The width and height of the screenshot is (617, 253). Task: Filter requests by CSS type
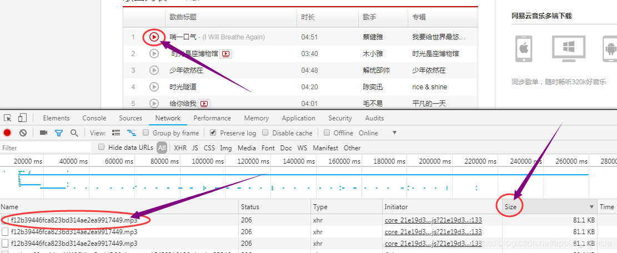pos(209,148)
